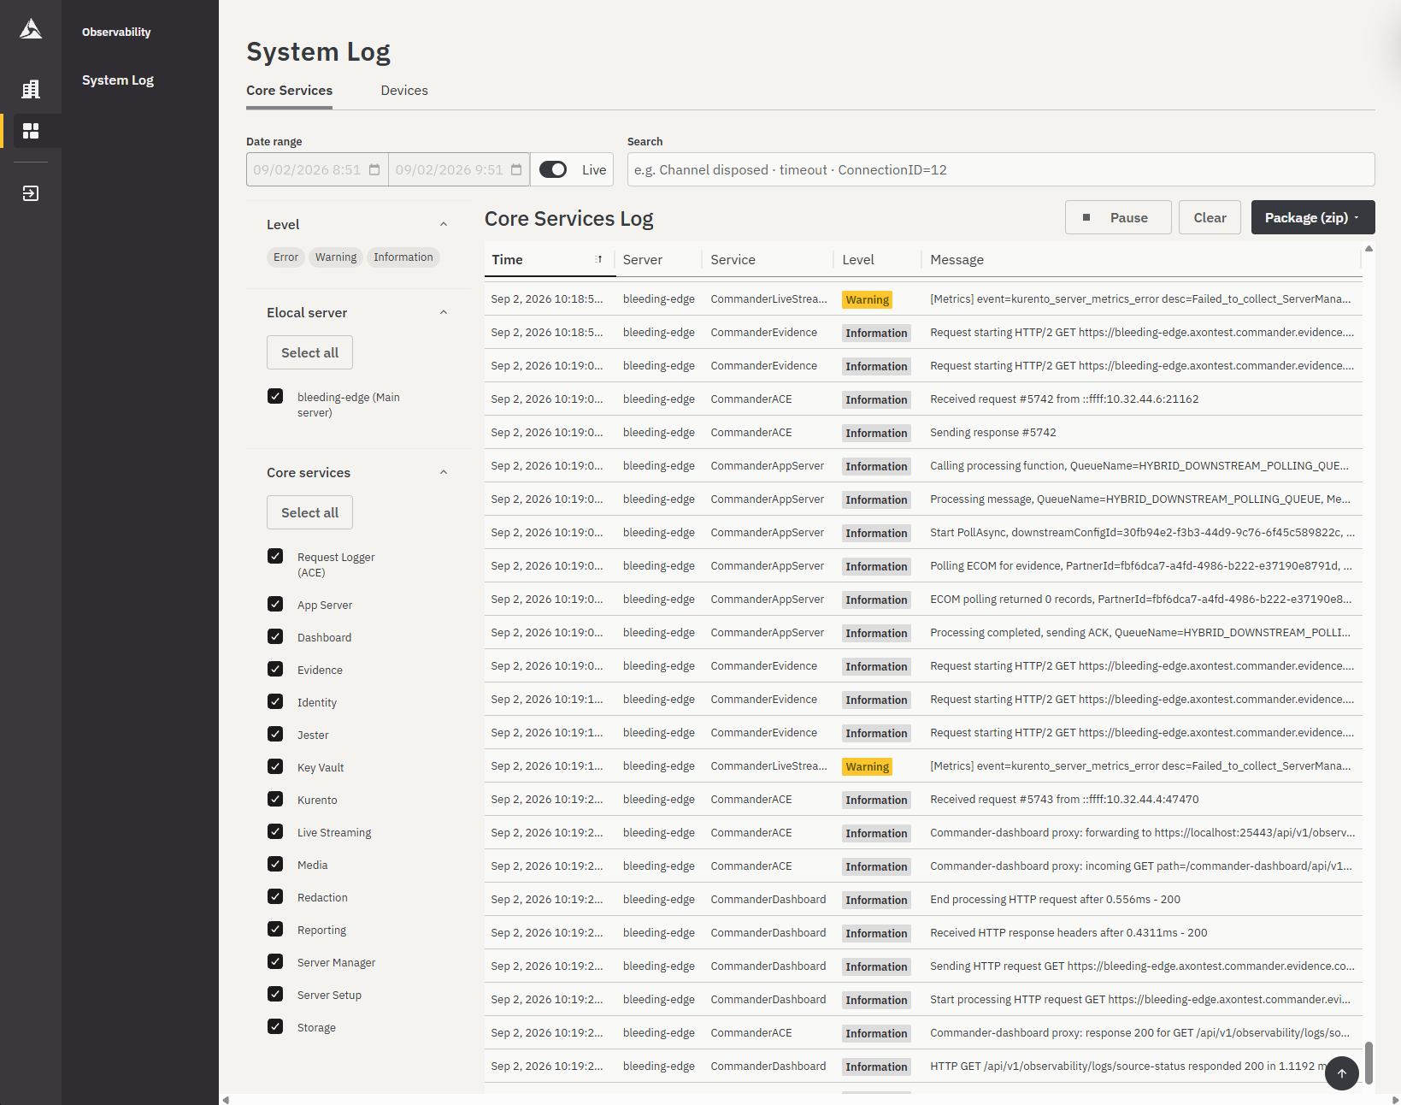Filter by Information level chip

403,257
